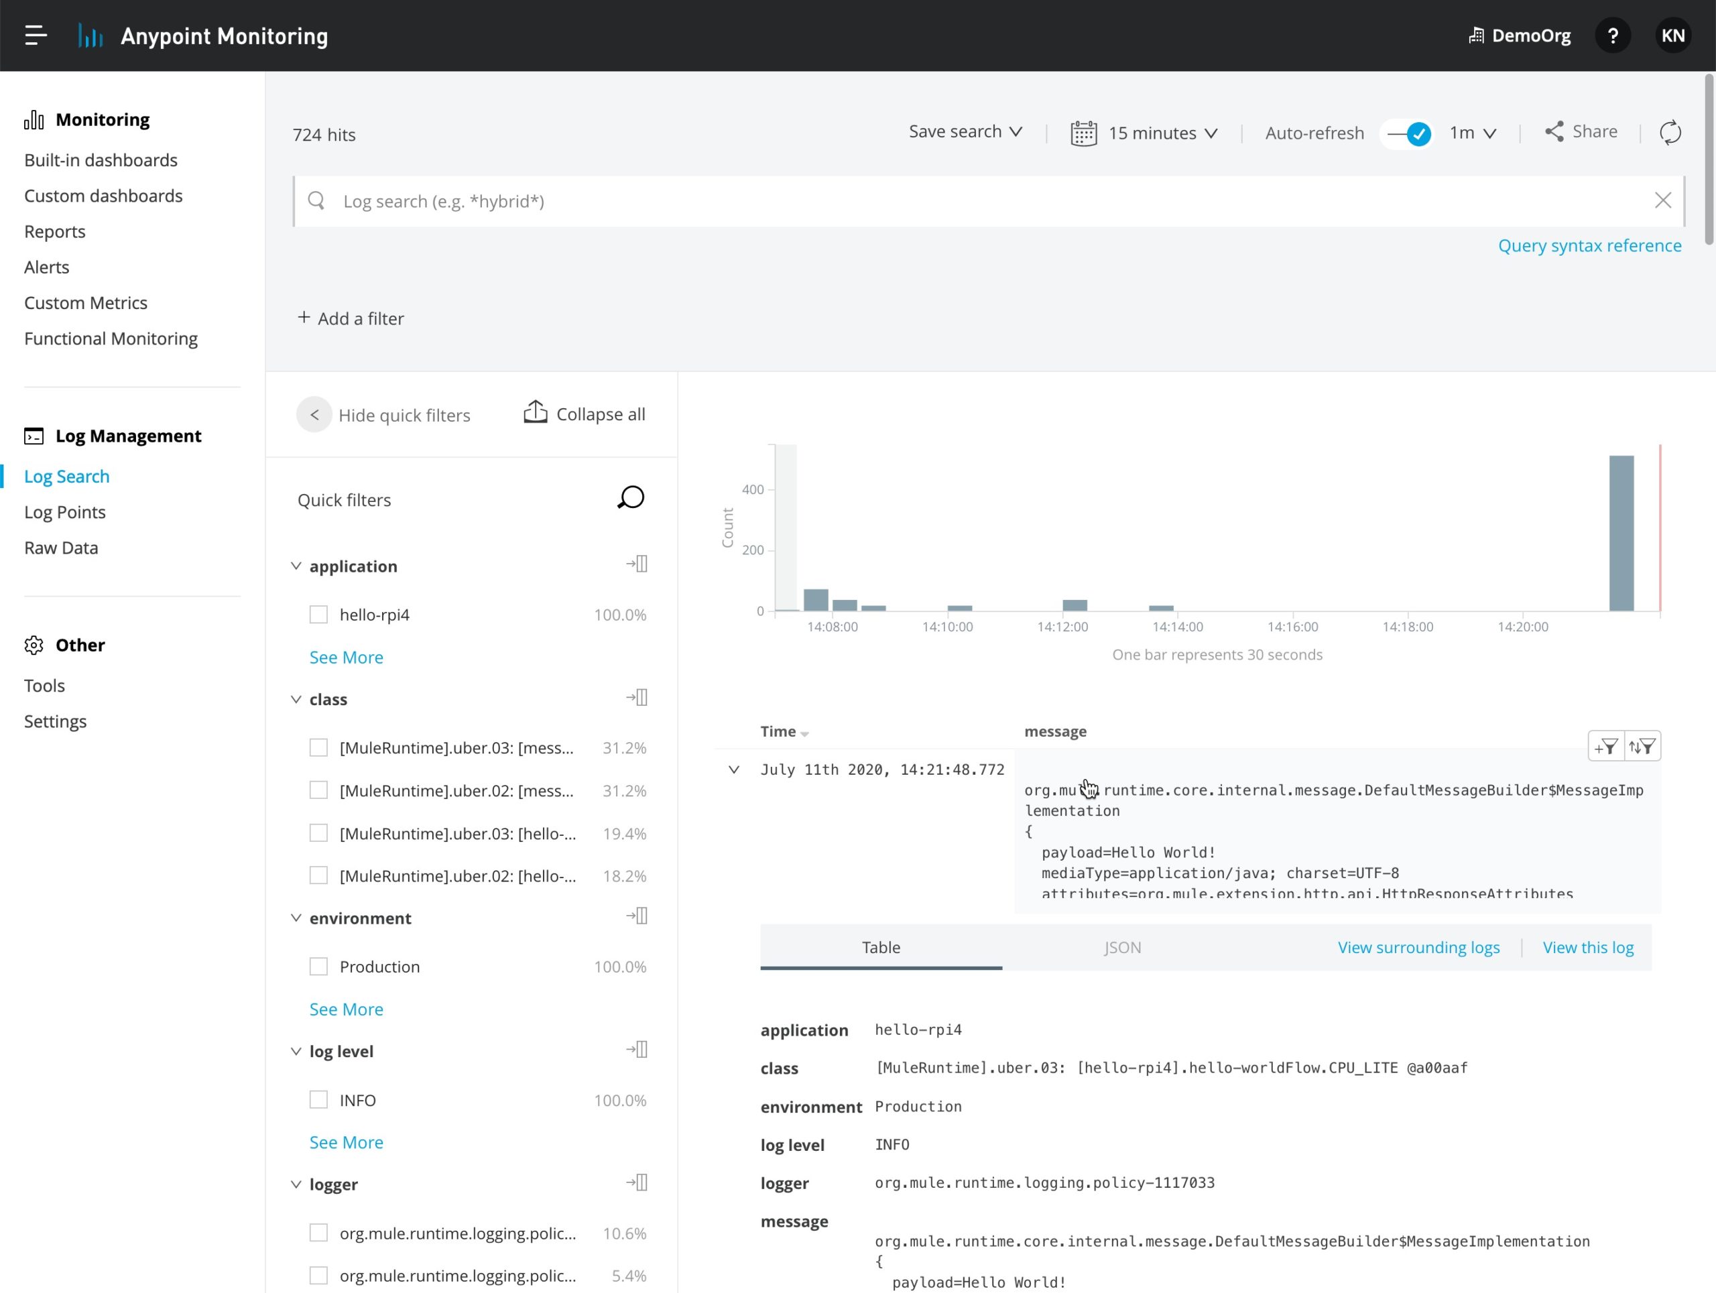Image resolution: width=1716 pixels, height=1293 pixels.
Task: Open the 15 minutes time range dropdown
Action: [1162, 133]
